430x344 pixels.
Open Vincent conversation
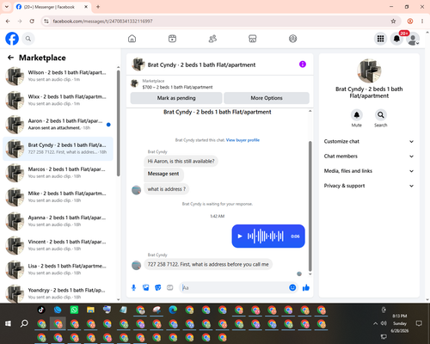click(x=58, y=245)
